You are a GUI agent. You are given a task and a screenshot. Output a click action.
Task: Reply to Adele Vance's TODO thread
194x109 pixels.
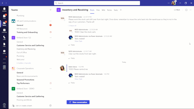(72, 83)
